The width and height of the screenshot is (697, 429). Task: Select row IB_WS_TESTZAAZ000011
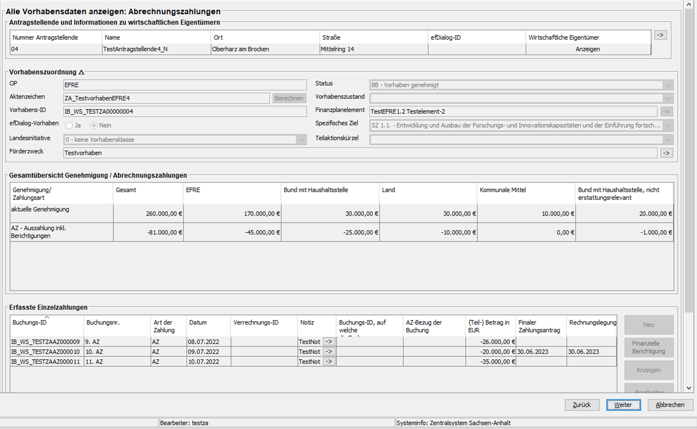tap(313, 362)
